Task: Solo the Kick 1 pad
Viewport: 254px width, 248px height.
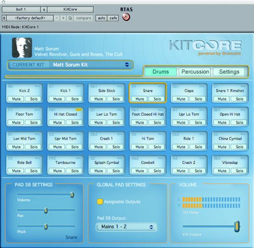Action: point(75,99)
